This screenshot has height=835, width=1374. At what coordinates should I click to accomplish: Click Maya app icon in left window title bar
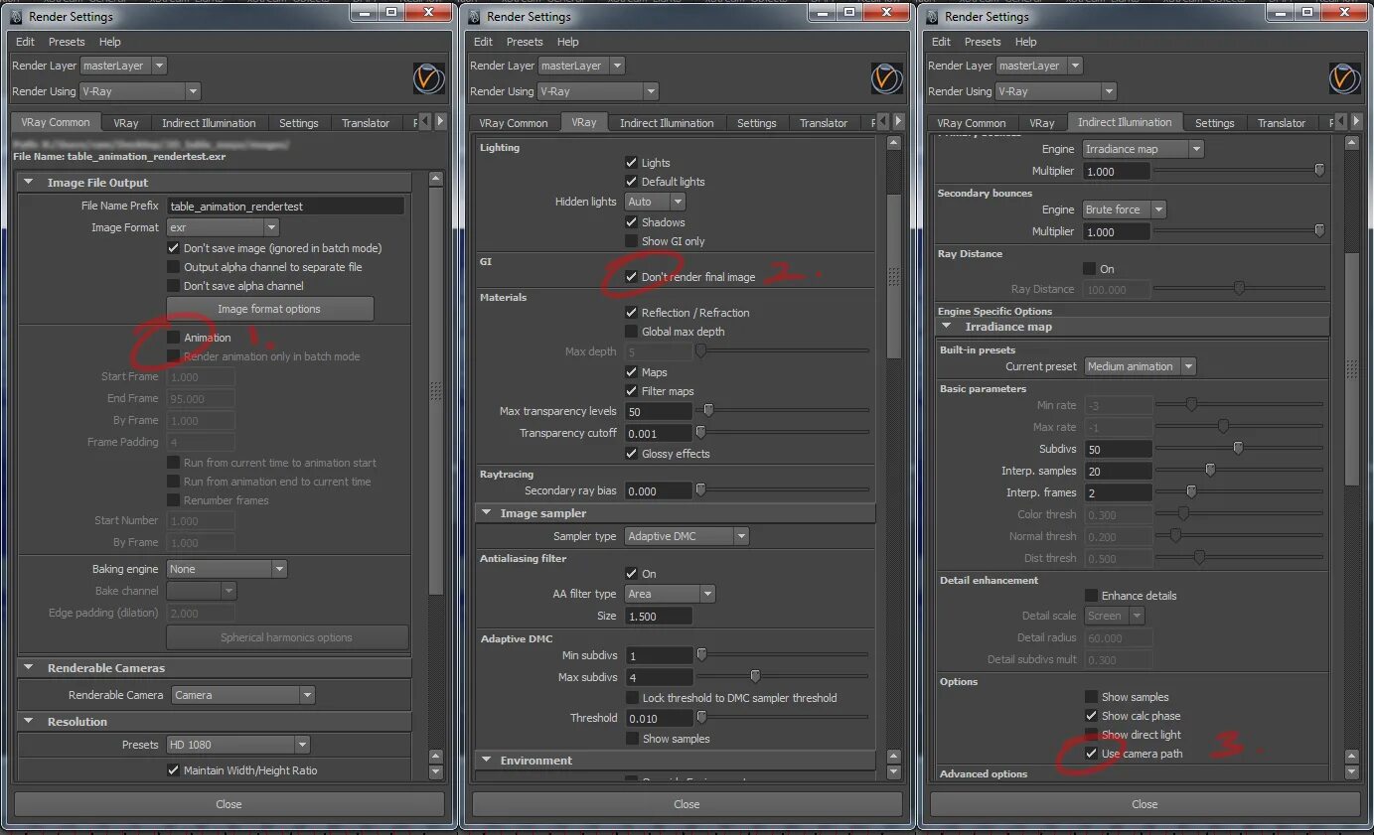coord(16,16)
